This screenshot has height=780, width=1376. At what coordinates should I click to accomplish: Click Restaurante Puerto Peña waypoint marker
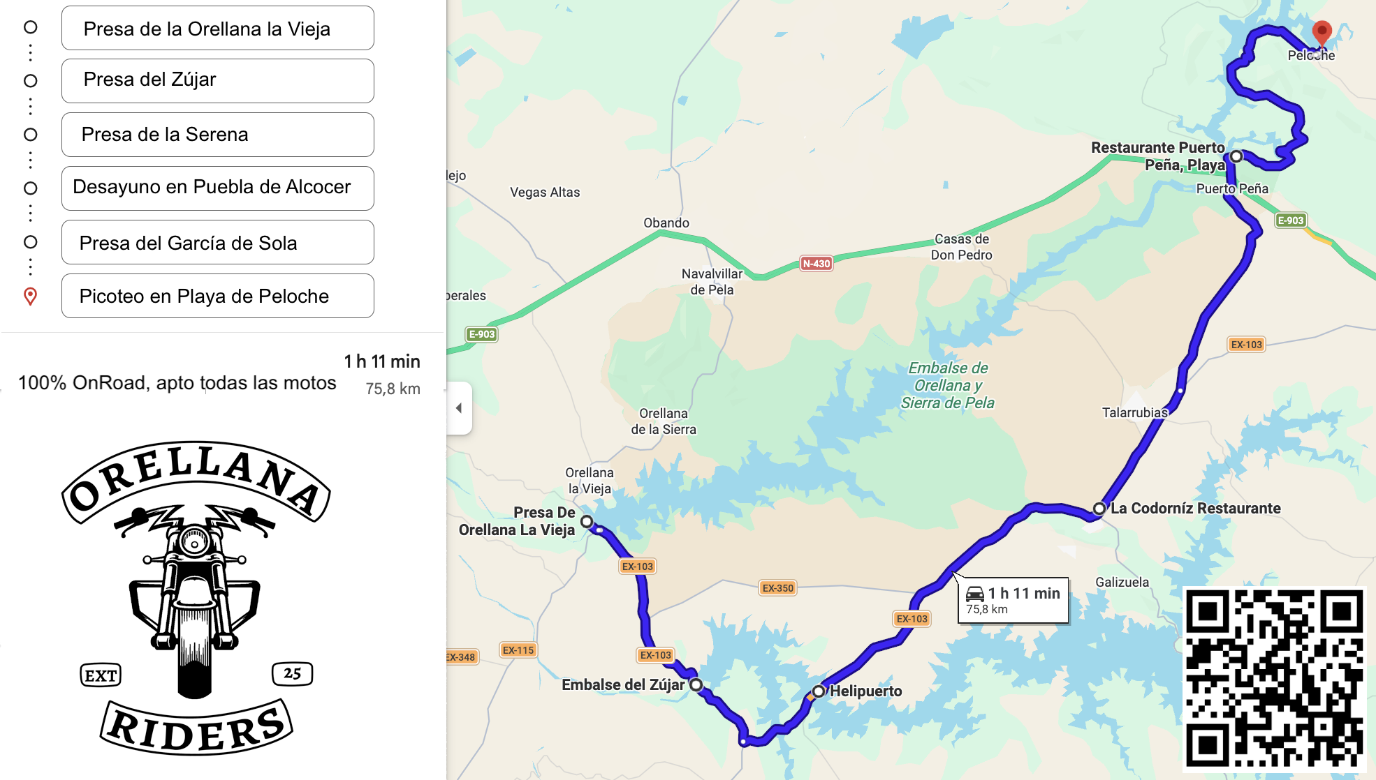[1236, 156]
